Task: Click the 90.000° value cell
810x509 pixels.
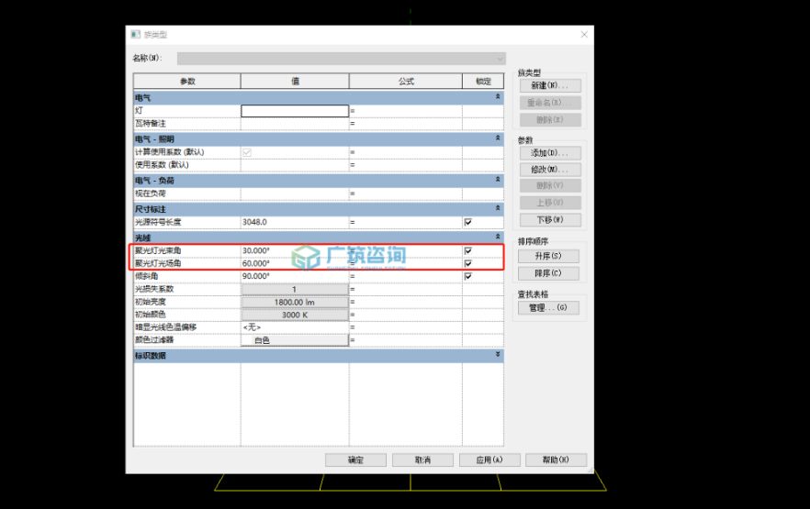Action: tap(295, 276)
